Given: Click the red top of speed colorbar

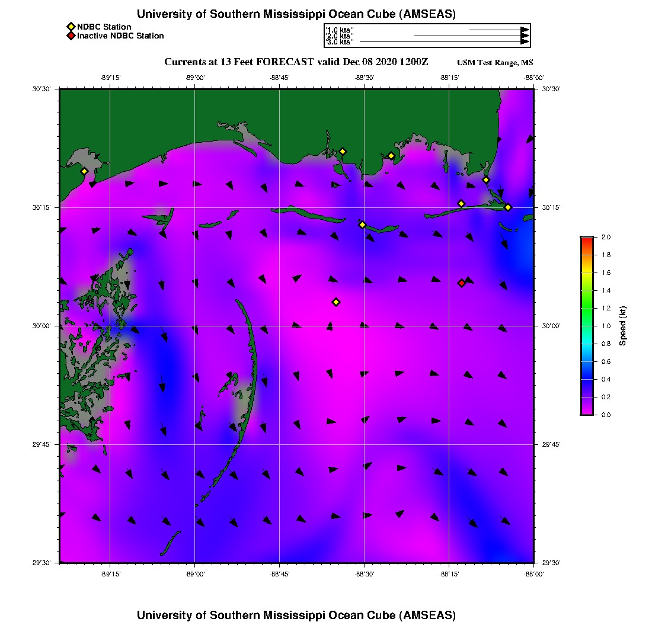Looking at the screenshot, I should 587,239.
